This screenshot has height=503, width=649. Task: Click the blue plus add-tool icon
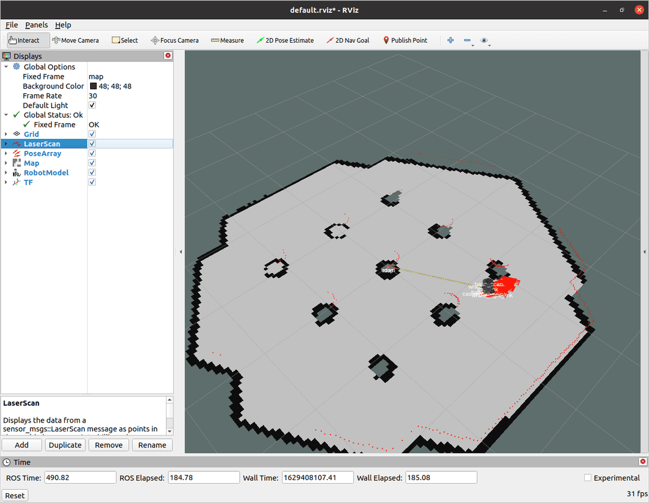451,40
